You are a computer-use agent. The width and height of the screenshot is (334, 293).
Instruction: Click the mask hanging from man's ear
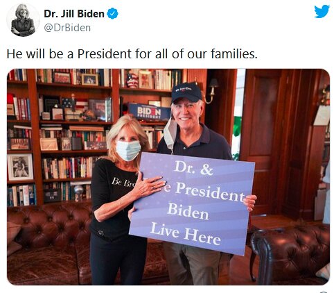click(x=170, y=134)
